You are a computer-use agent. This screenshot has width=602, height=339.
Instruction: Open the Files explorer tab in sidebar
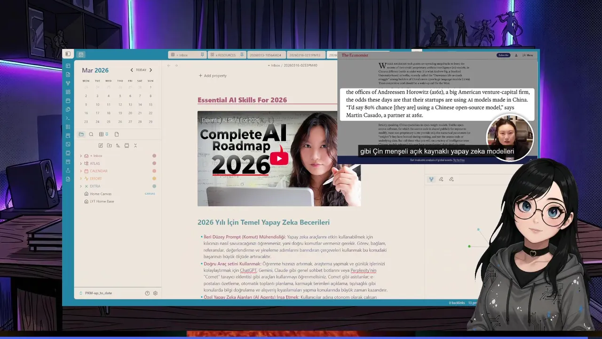[x=81, y=134]
